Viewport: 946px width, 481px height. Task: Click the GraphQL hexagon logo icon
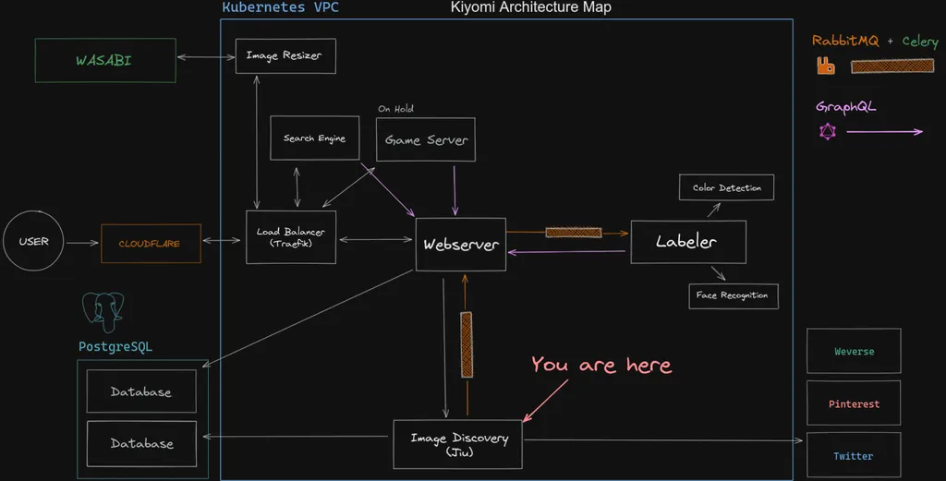click(828, 131)
